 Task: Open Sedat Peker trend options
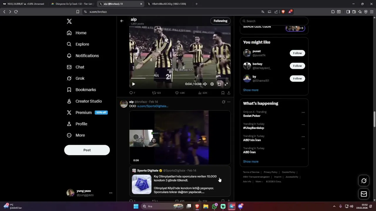point(303,113)
